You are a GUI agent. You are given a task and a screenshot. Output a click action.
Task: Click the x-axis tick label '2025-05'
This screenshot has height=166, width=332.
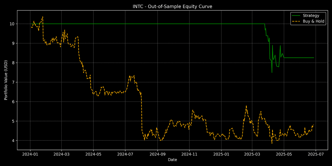284,154
